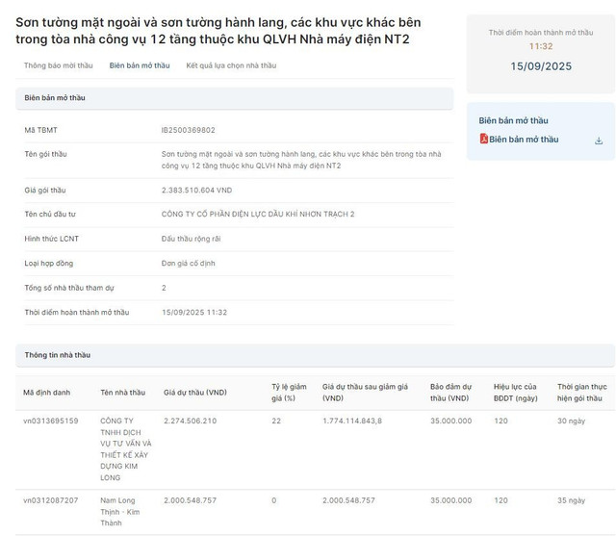Viewport: 616px width, 536px height.
Task: Click investor name Điện lực Dầu khí Nhơn Trạch 2
Action: (x=258, y=214)
